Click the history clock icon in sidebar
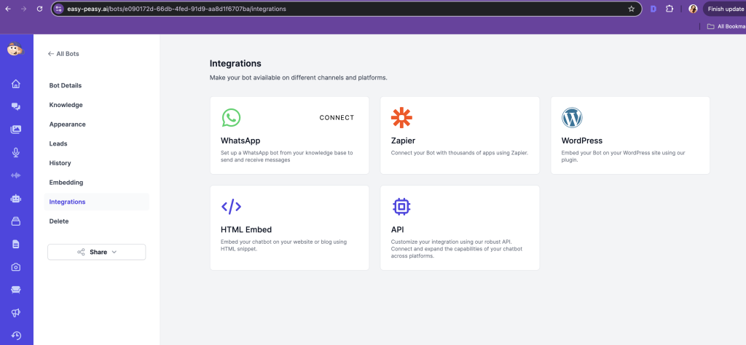 coord(16,336)
